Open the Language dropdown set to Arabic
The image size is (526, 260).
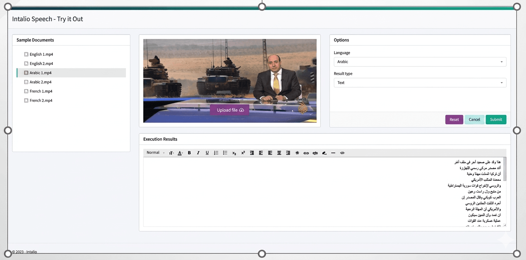[x=420, y=62]
